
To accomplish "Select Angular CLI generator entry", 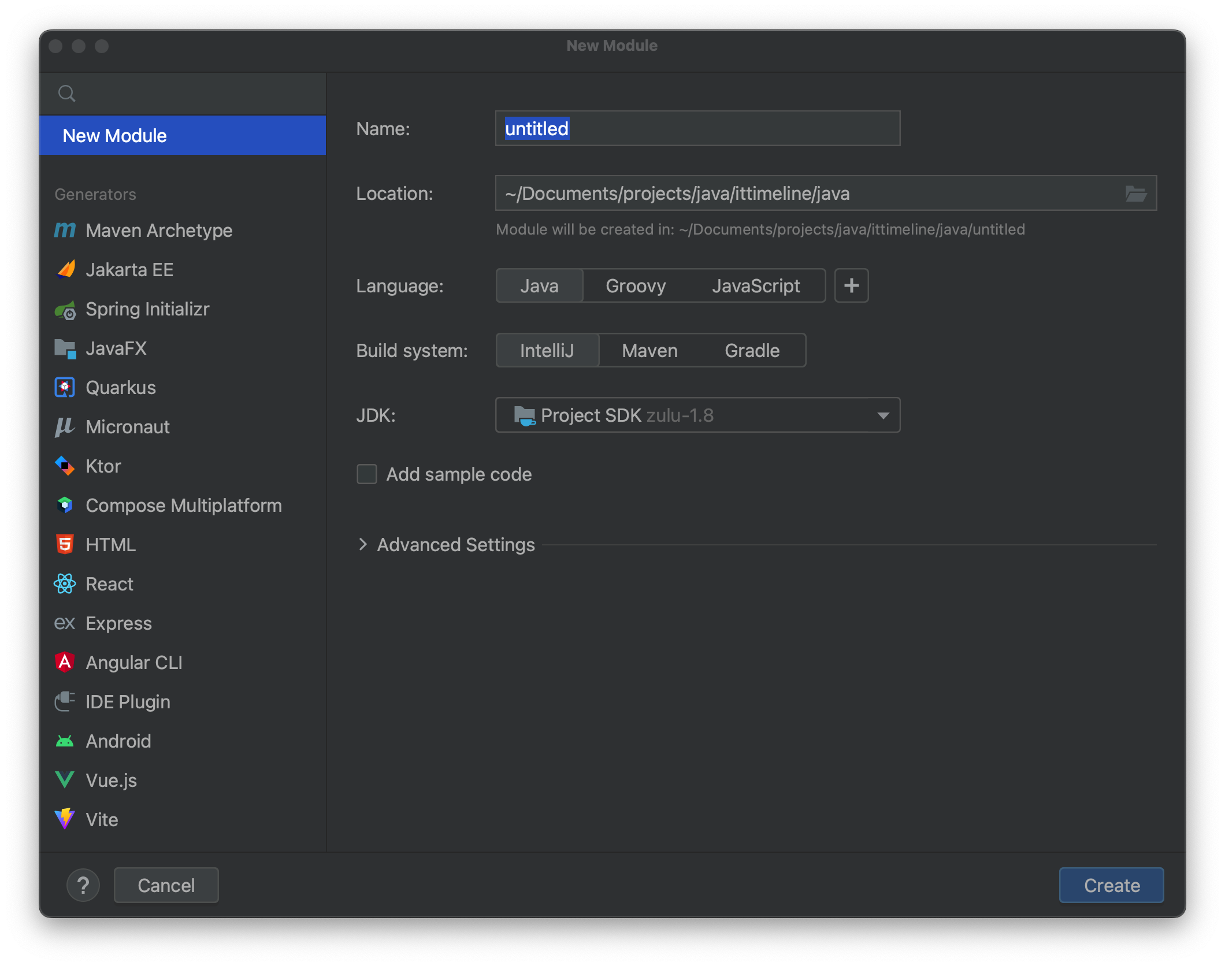I will pos(183,662).
